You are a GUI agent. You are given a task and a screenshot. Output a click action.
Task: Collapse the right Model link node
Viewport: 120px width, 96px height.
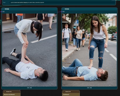64,92
